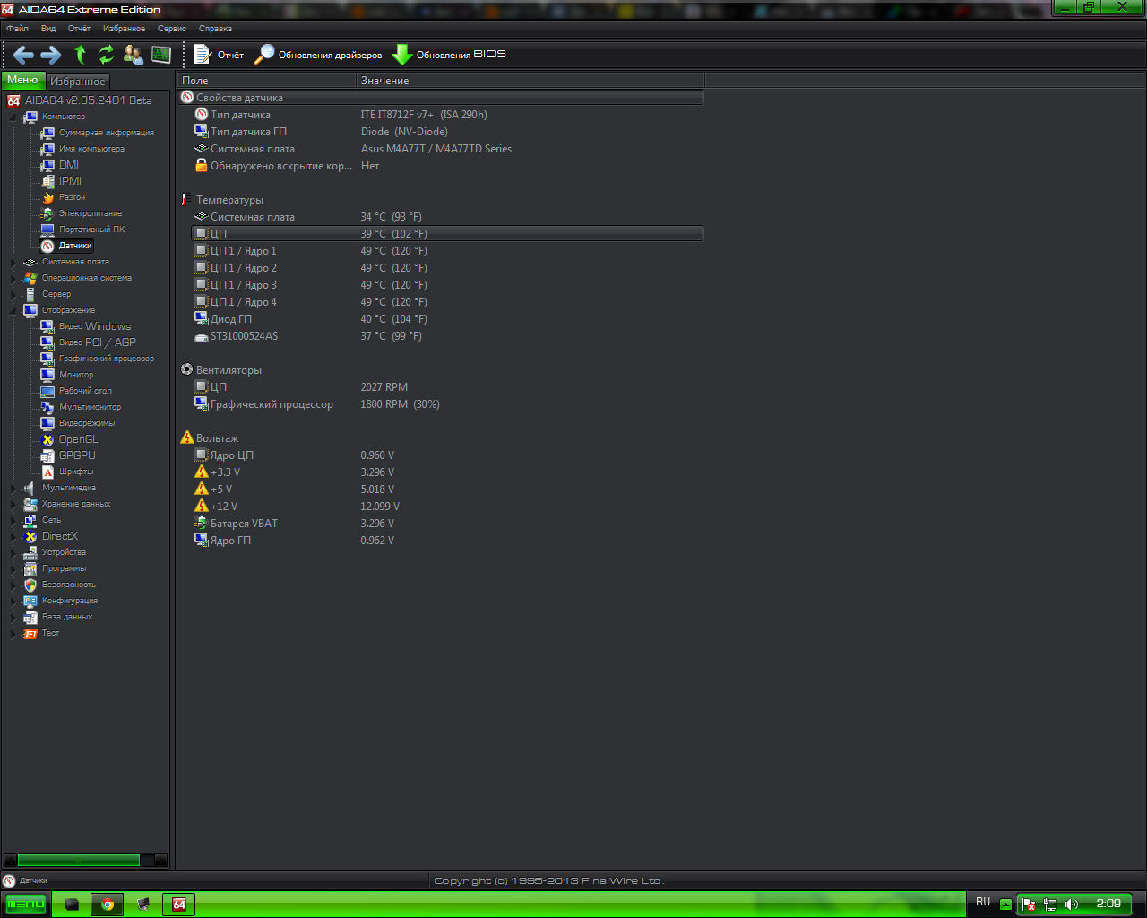
Task: Click the Поле column header
Action: (267, 81)
